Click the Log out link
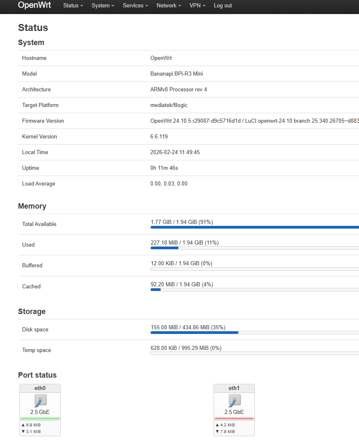The width and height of the screenshot is (359, 440). (x=223, y=6)
